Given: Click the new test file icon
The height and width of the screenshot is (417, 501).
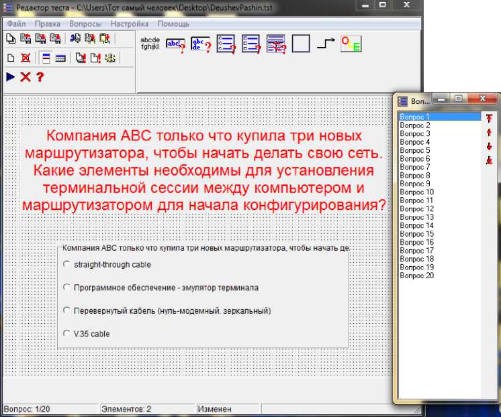Looking at the screenshot, I should (x=11, y=39).
